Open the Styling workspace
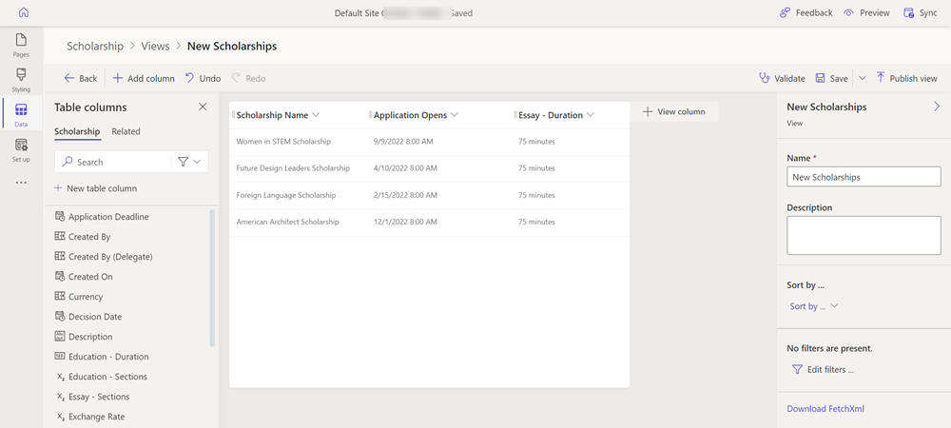This screenshot has width=951, height=428. 21,80
